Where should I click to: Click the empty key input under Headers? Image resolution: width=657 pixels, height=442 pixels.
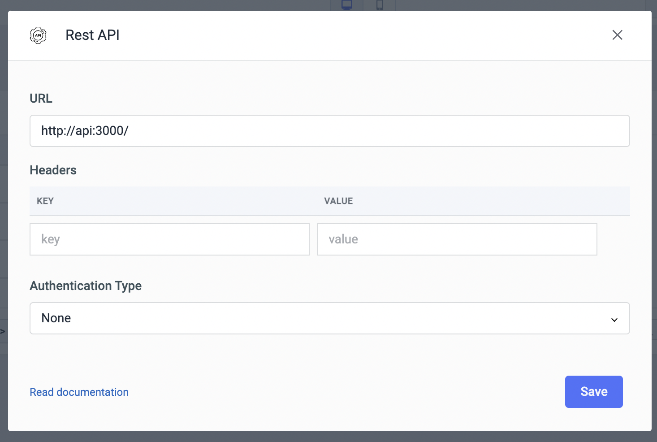click(169, 239)
